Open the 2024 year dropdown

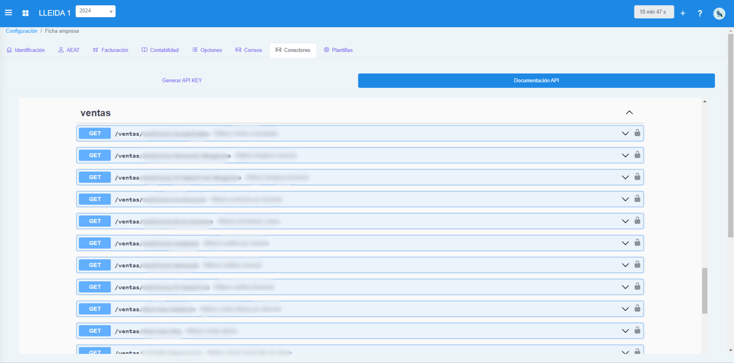(95, 11)
